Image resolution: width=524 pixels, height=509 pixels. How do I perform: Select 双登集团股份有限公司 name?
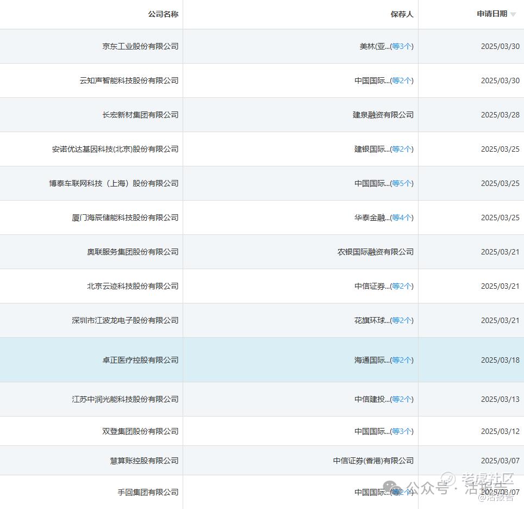pos(140,431)
